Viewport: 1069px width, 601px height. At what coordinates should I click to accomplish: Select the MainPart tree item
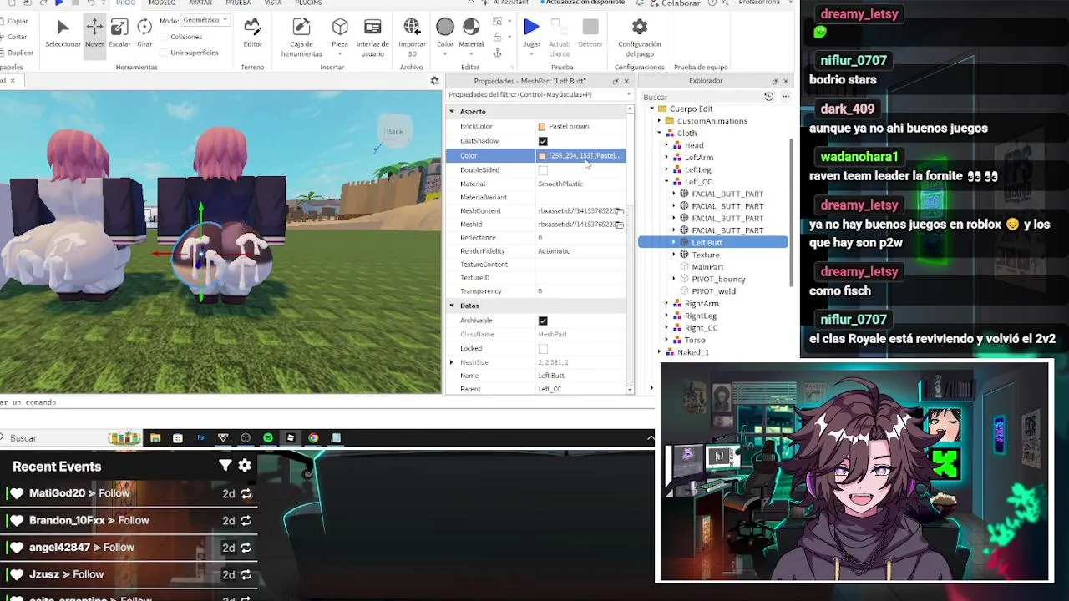707,267
